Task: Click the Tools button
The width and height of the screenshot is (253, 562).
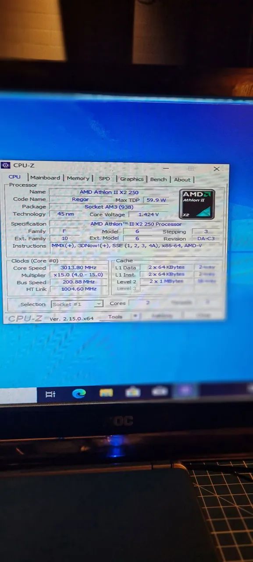Action: pyautogui.click(x=115, y=317)
